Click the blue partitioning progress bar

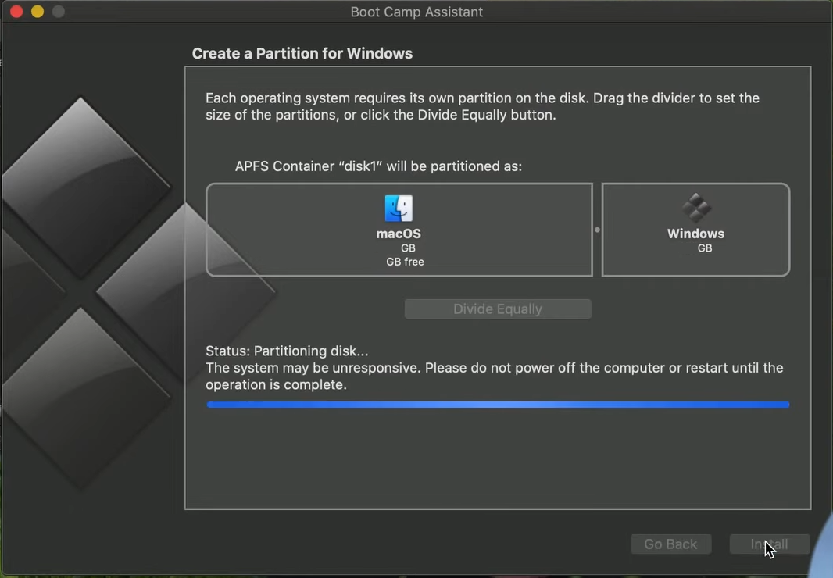[x=498, y=405]
